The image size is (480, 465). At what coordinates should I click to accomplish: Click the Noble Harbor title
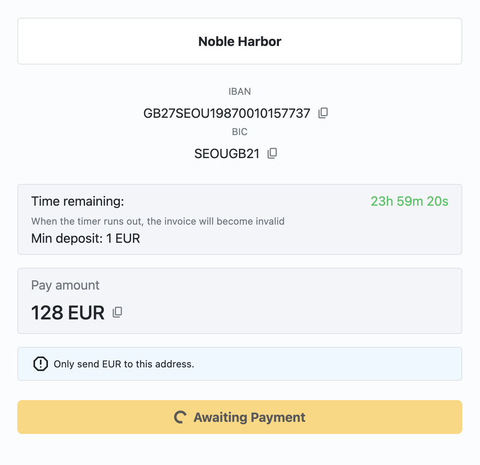click(x=240, y=41)
